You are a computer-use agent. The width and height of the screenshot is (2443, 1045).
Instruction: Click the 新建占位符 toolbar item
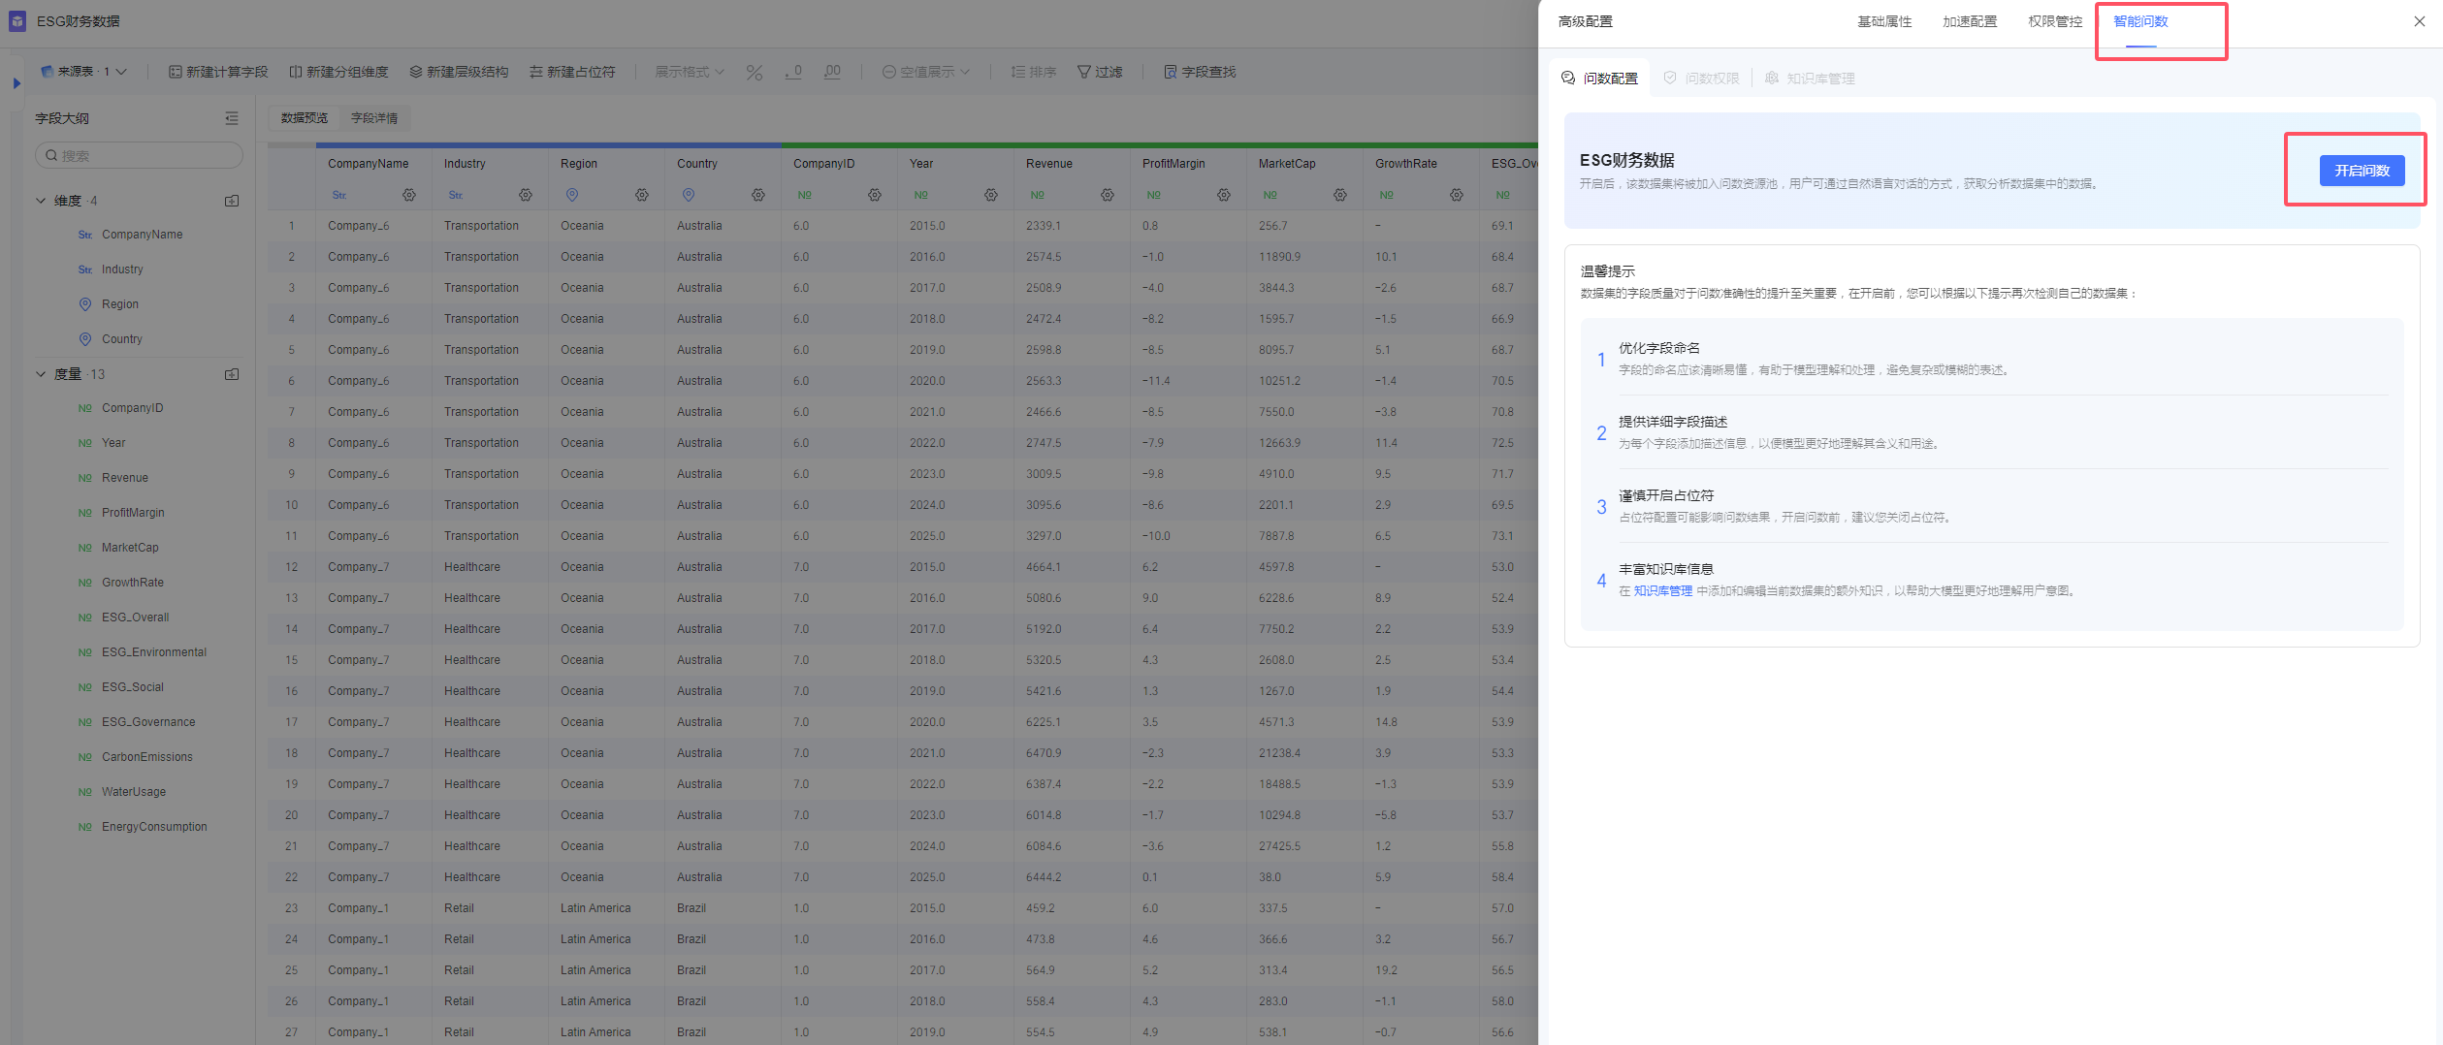click(572, 72)
